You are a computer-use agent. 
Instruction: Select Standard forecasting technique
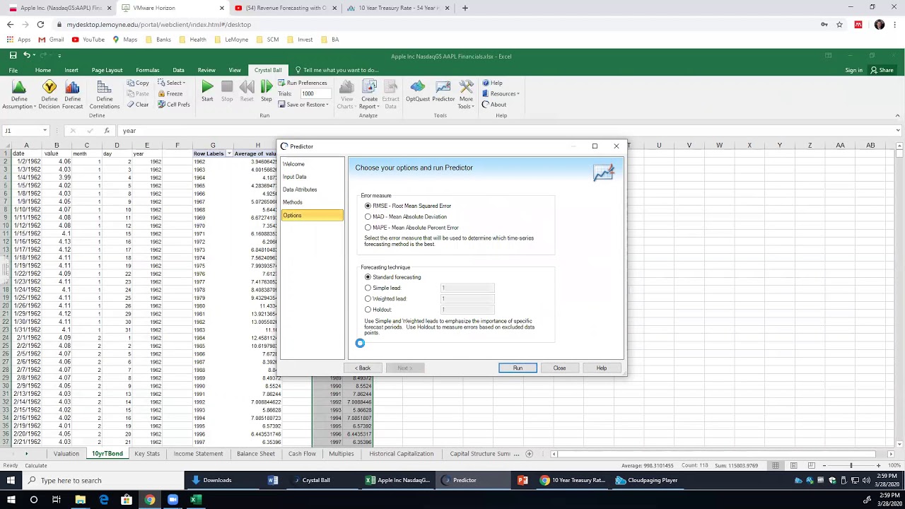(368, 277)
